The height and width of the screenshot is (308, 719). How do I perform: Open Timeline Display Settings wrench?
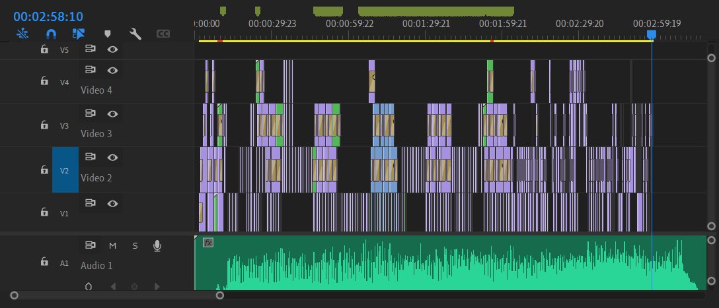click(x=135, y=34)
